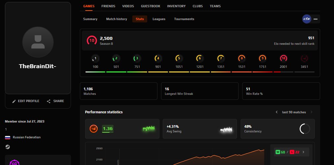The width and height of the screenshot is (334, 165).
Task: Click the last 90 matches label
Action: pos(294,112)
